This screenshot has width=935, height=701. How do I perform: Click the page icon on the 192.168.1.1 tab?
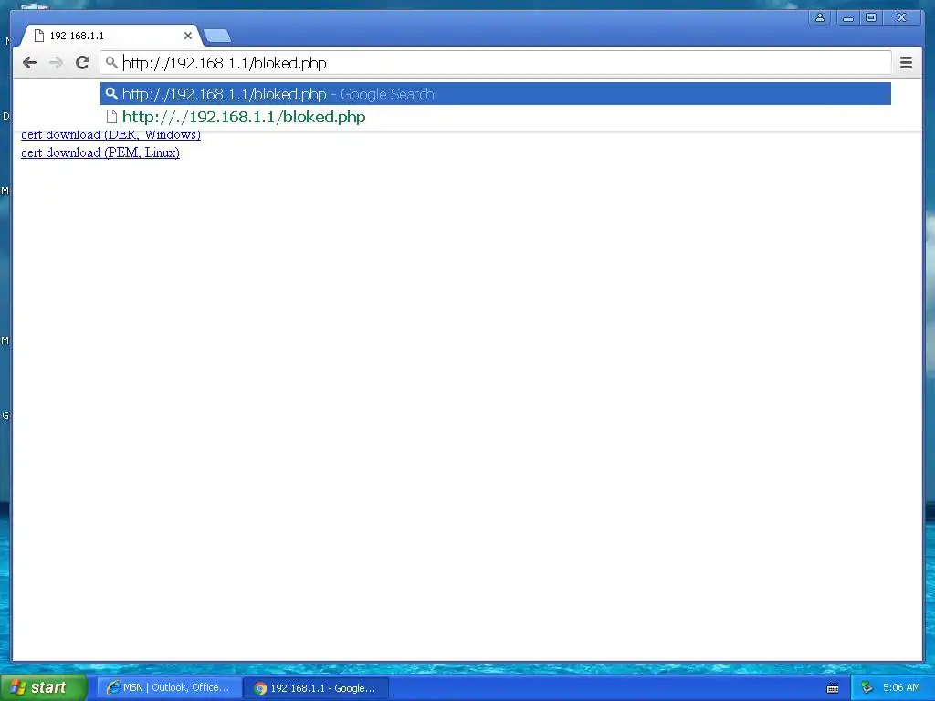[39, 36]
